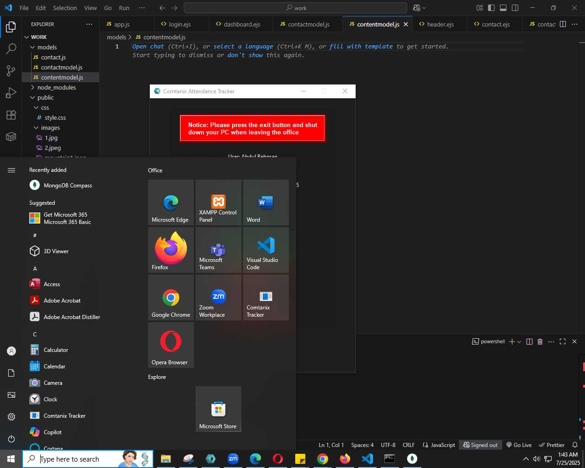Open the Google Chrome tile
This screenshot has height=468, width=585.
[x=171, y=298]
